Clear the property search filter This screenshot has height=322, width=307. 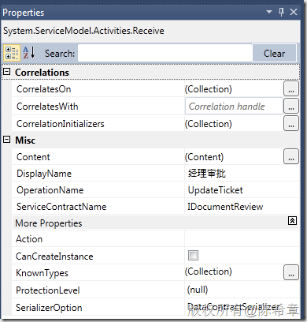point(274,54)
